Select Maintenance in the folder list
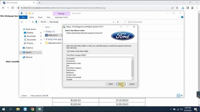Screen dimensions: 200x112 click(x=71, y=70)
